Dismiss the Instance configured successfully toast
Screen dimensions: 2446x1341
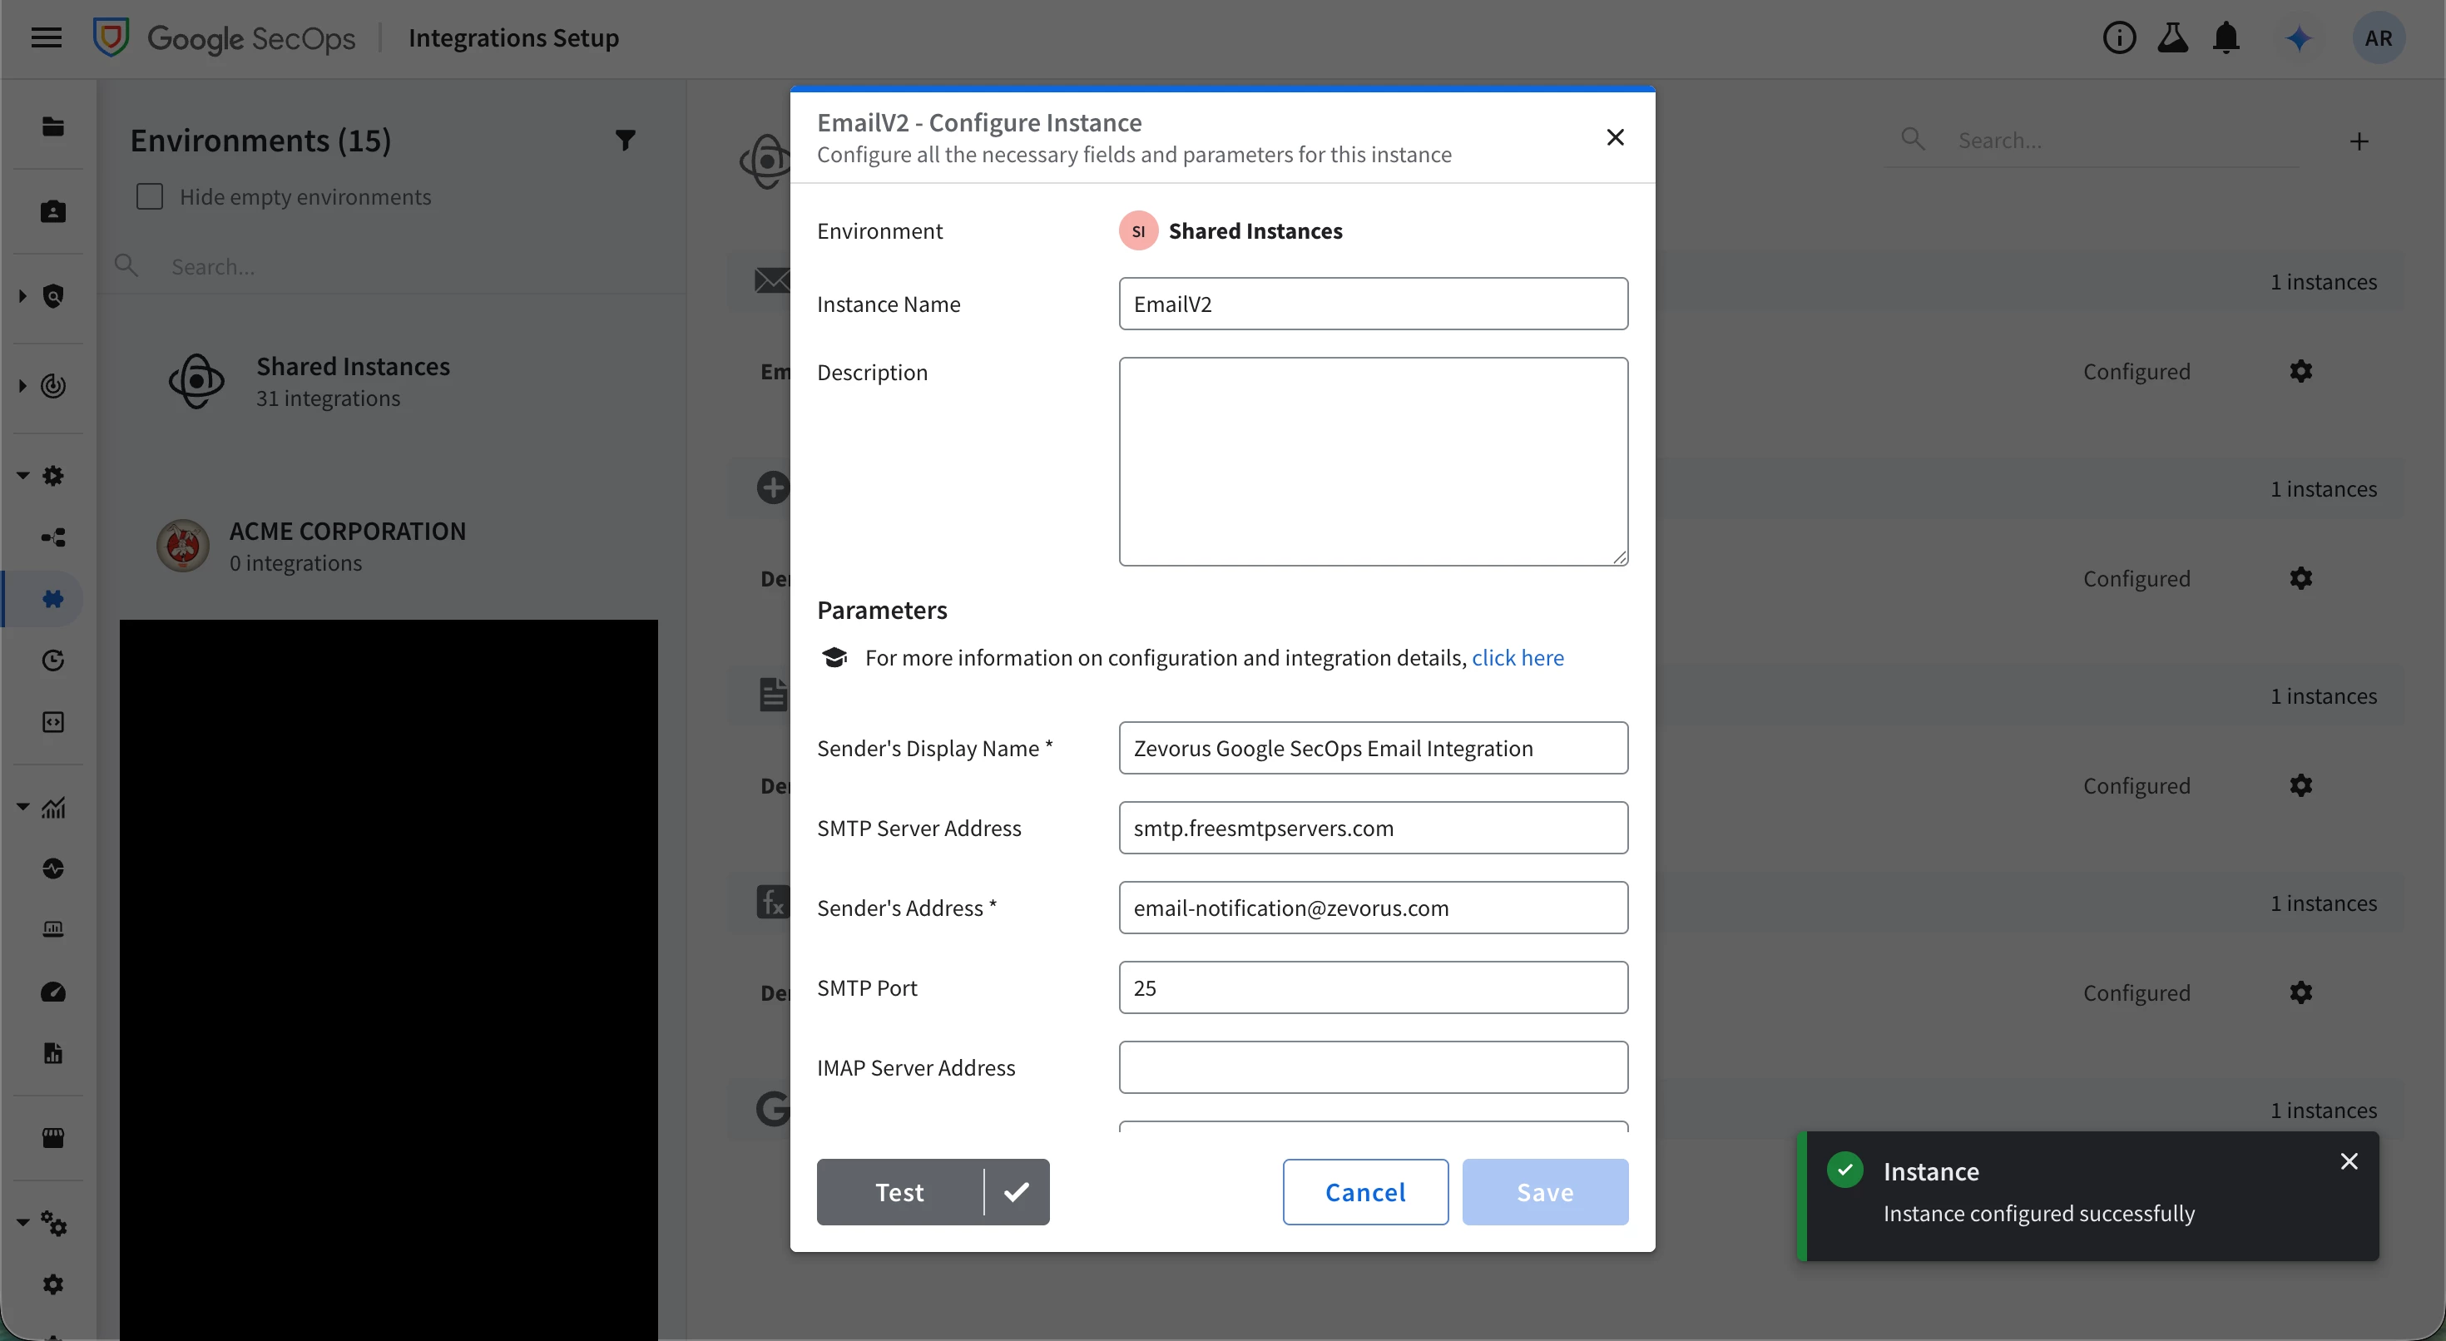pyautogui.click(x=2349, y=1161)
